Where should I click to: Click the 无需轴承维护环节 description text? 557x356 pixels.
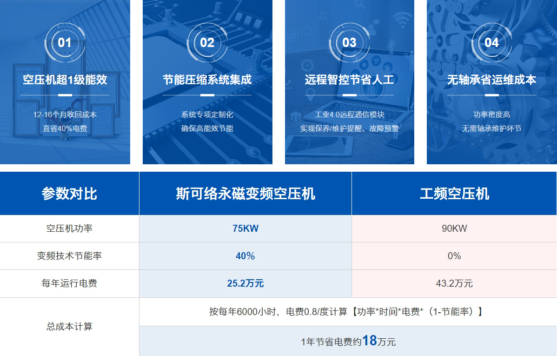click(491, 128)
